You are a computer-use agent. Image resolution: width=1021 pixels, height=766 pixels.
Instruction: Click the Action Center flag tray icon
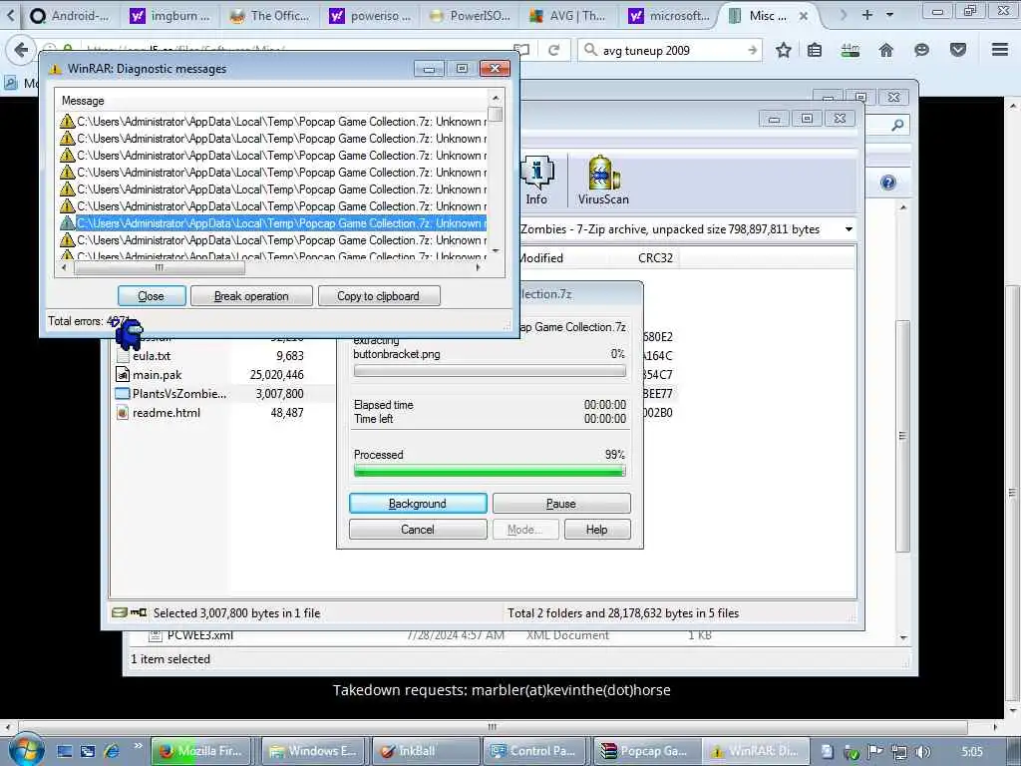[875, 752]
